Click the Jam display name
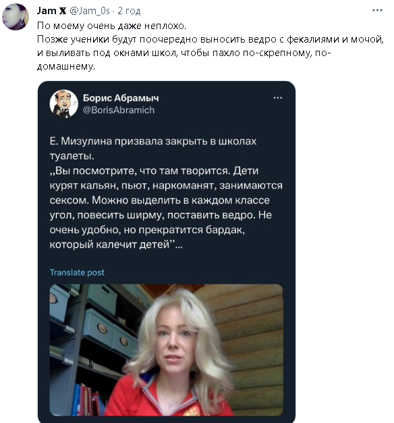Screen dimensions: 394x423 click(x=47, y=11)
